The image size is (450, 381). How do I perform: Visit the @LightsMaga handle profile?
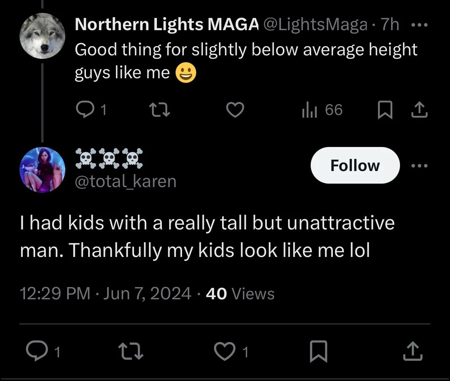coord(315,24)
